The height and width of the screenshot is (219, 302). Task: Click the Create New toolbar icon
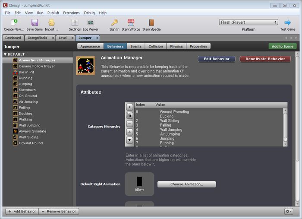(14, 22)
